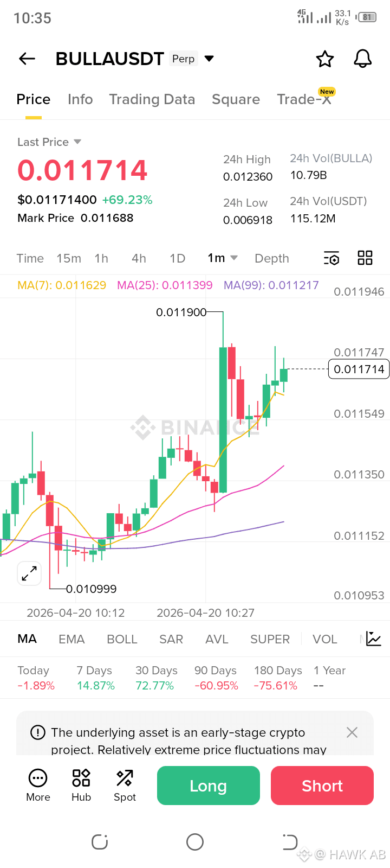390x868 pixels.
Task: Toggle the SUPER indicator
Action: [x=270, y=639]
